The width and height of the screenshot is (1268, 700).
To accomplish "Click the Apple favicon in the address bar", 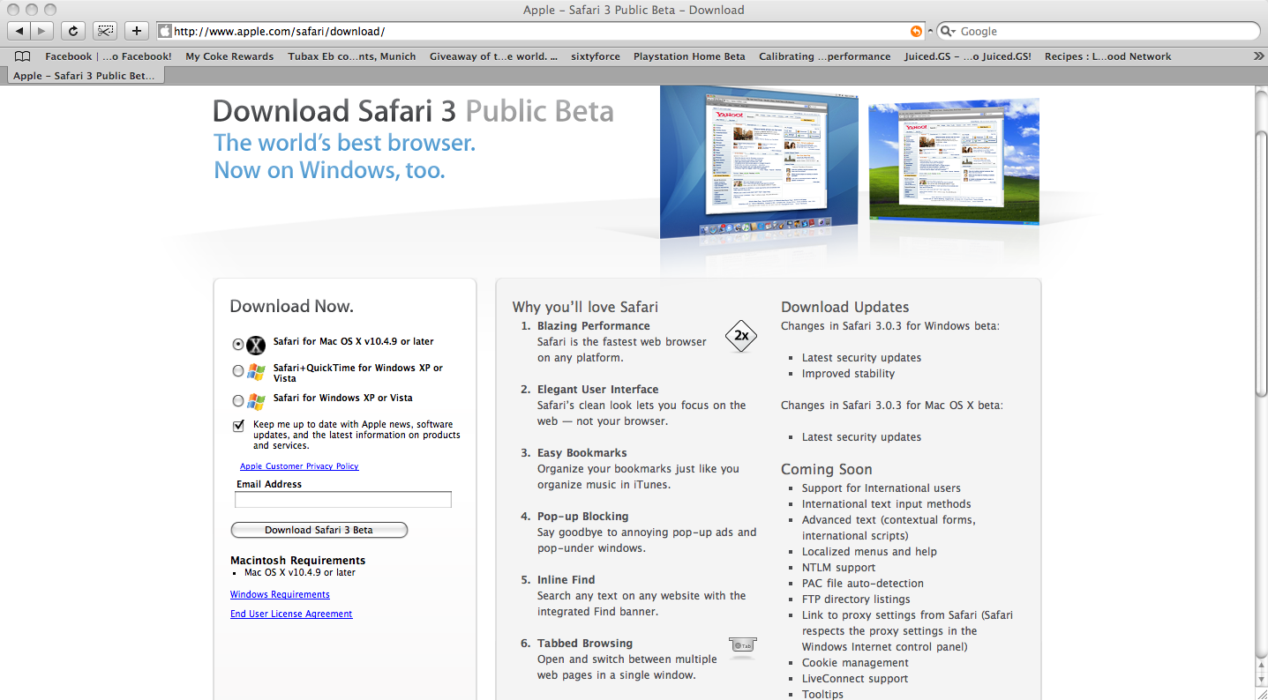I will point(165,31).
